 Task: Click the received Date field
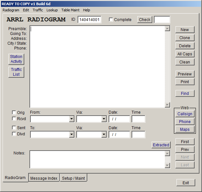(119, 119)
